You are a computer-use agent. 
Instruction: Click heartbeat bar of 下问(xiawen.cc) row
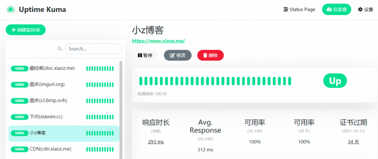[x=100, y=117]
